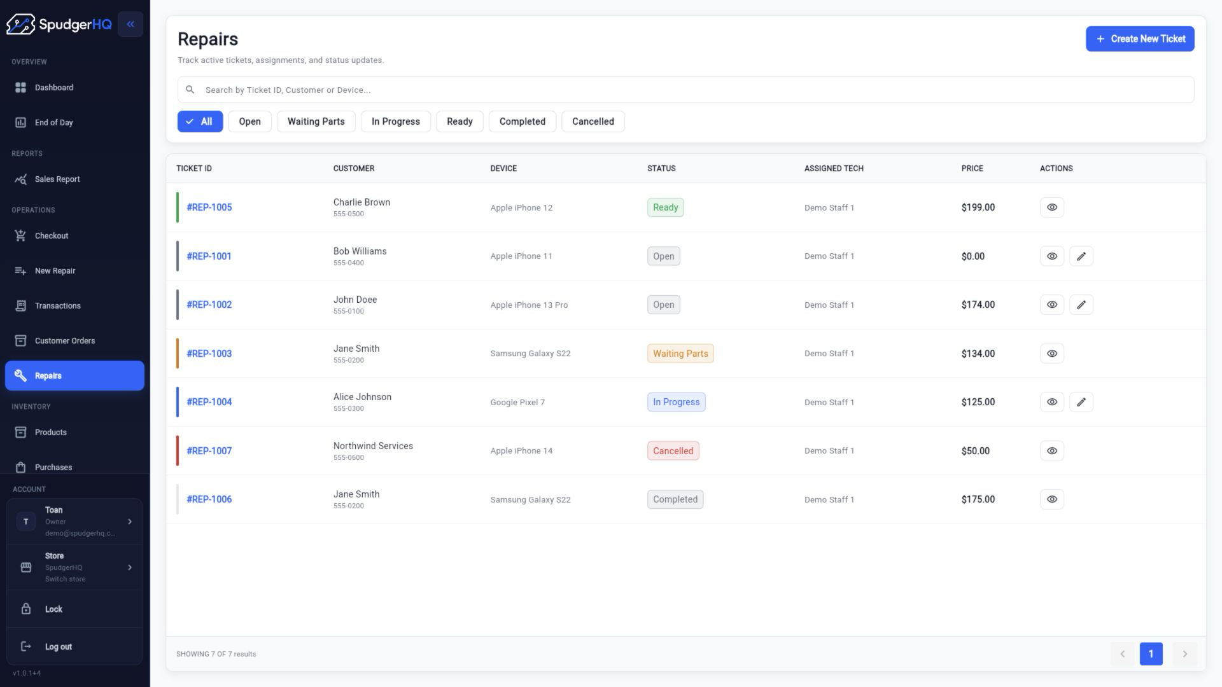
Task: View ticket REP-1007 with eye icon
Action: coord(1051,451)
